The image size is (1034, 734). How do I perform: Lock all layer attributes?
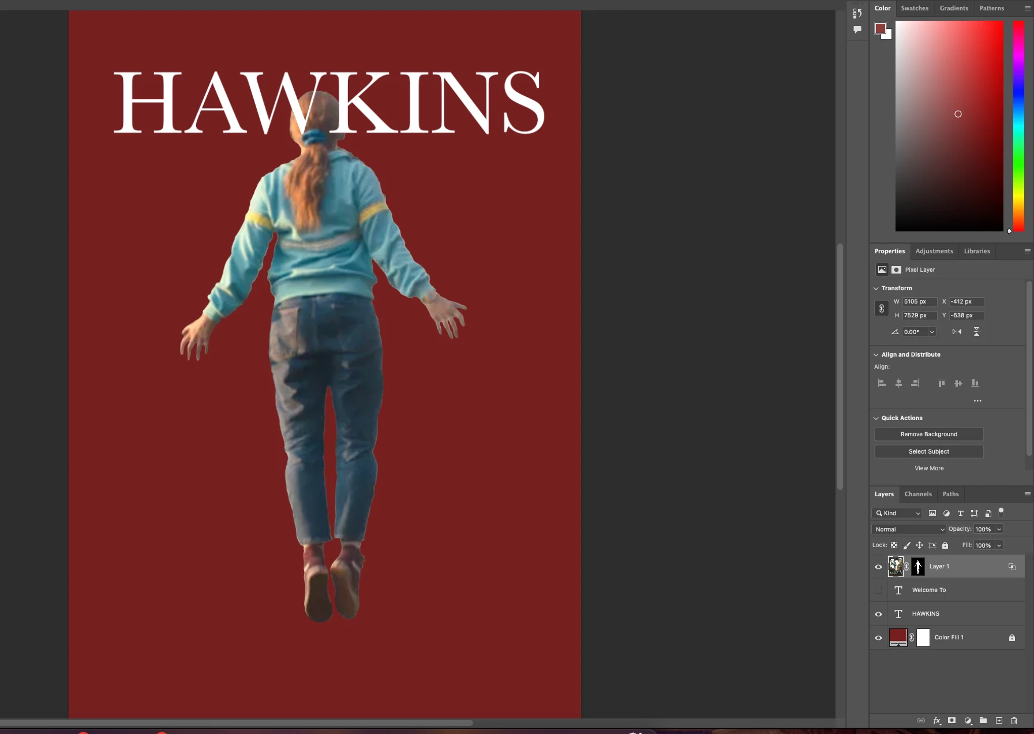(x=945, y=545)
